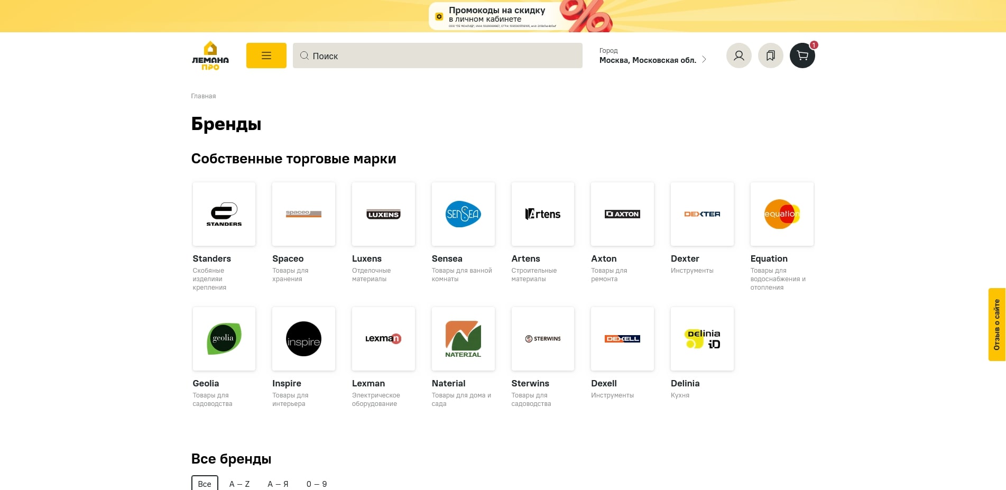
Task: Expand city selector Москва, Московская обл.
Action: [653, 56]
